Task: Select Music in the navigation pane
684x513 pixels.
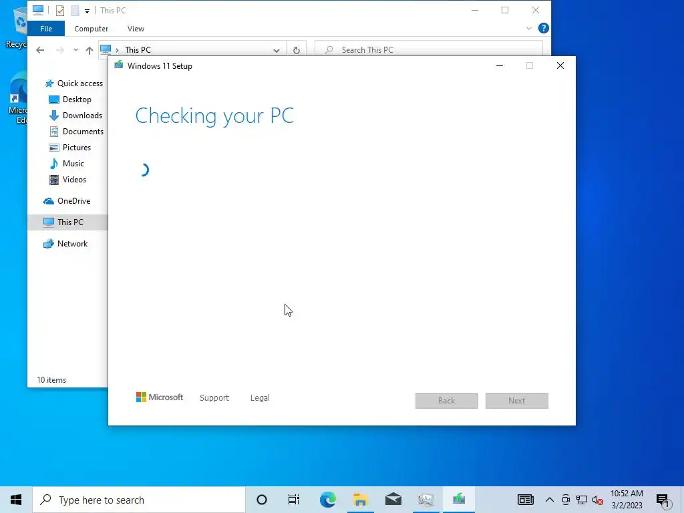Action: pyautogui.click(x=66, y=164)
